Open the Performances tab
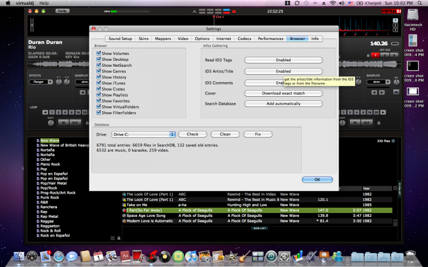 [271, 38]
